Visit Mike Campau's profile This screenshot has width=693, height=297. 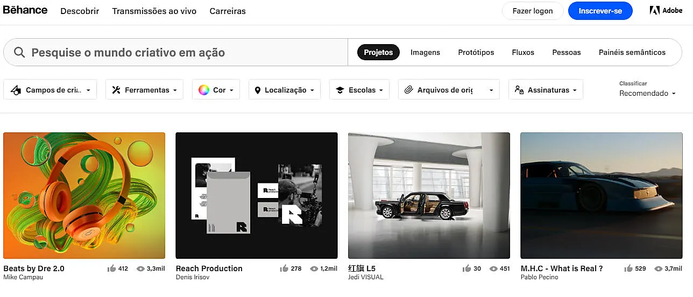pyautogui.click(x=23, y=277)
